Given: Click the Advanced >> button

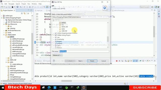Looking at the screenshot, I should 57,55.
